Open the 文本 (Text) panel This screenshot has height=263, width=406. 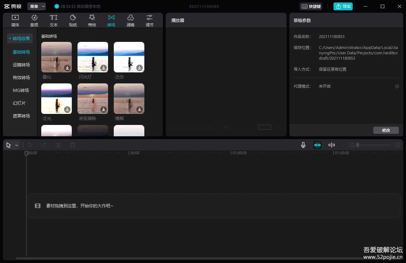coord(53,20)
